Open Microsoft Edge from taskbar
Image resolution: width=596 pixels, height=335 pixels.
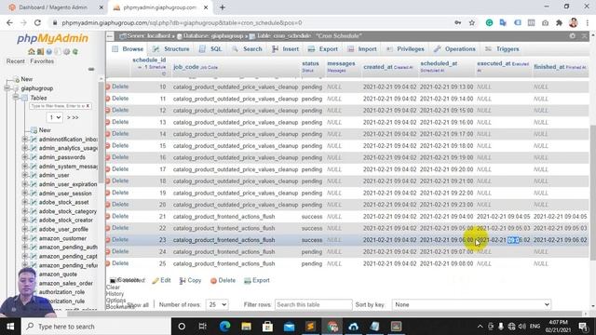coord(224,327)
